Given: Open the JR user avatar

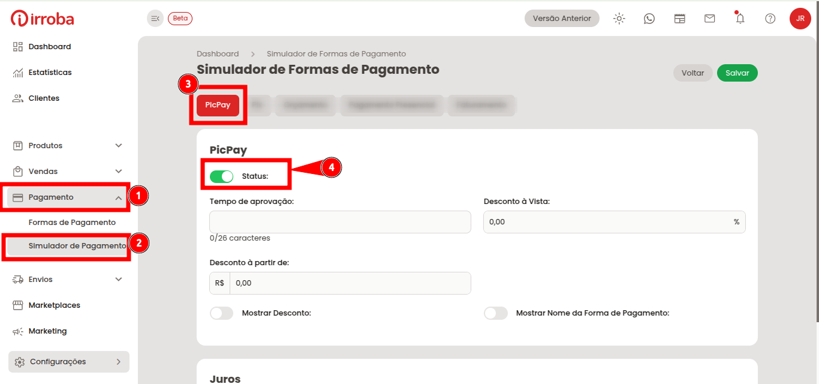Looking at the screenshot, I should (800, 19).
